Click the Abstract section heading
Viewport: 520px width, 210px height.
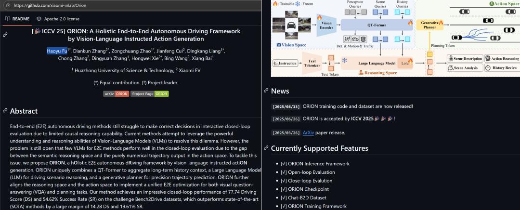pos(24,111)
